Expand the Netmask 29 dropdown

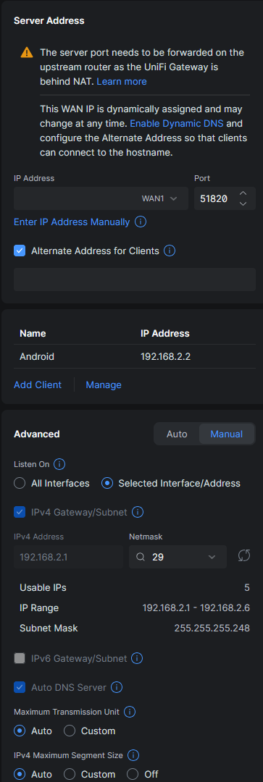178,557
